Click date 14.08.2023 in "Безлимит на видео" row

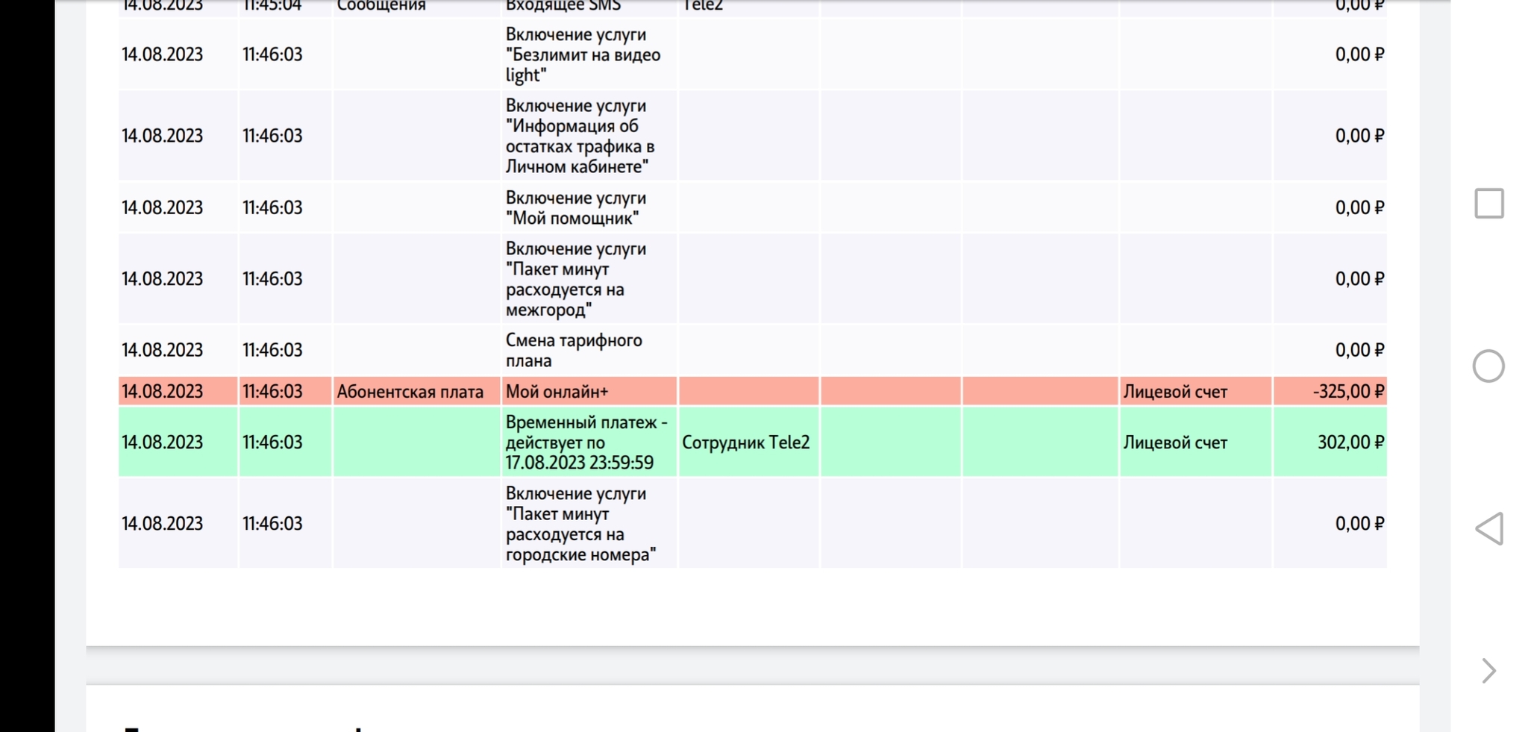[162, 54]
